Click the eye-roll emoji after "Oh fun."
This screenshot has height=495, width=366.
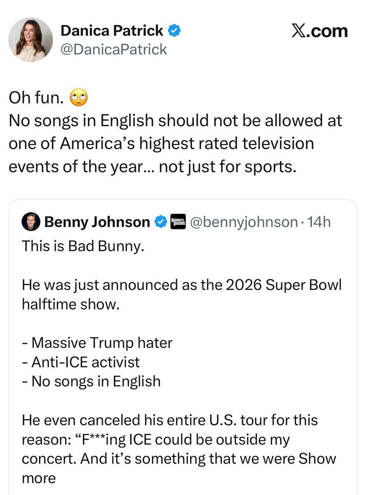point(77,98)
